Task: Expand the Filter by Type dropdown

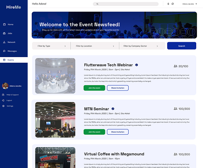Action: point(51,46)
